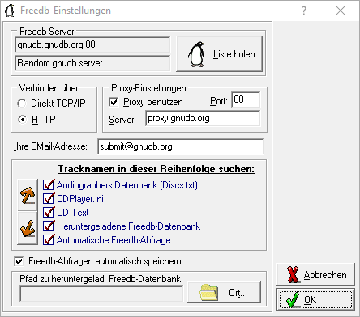Uncheck Heruntergeladene Freedb-Datenbank entry
Viewport: 360px width, 317px height.
tap(49, 226)
